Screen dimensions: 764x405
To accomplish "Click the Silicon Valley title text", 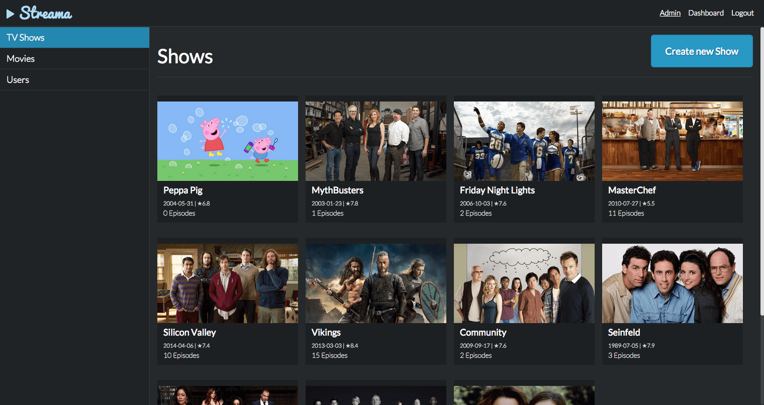I will (x=189, y=333).
